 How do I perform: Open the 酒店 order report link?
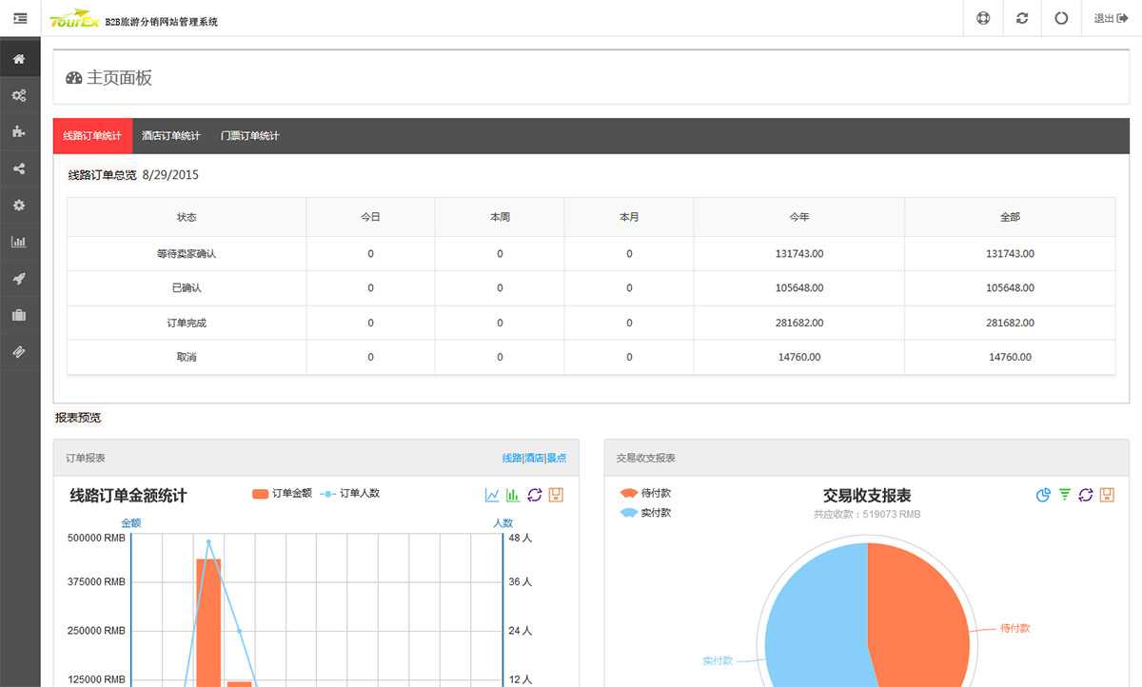534,458
